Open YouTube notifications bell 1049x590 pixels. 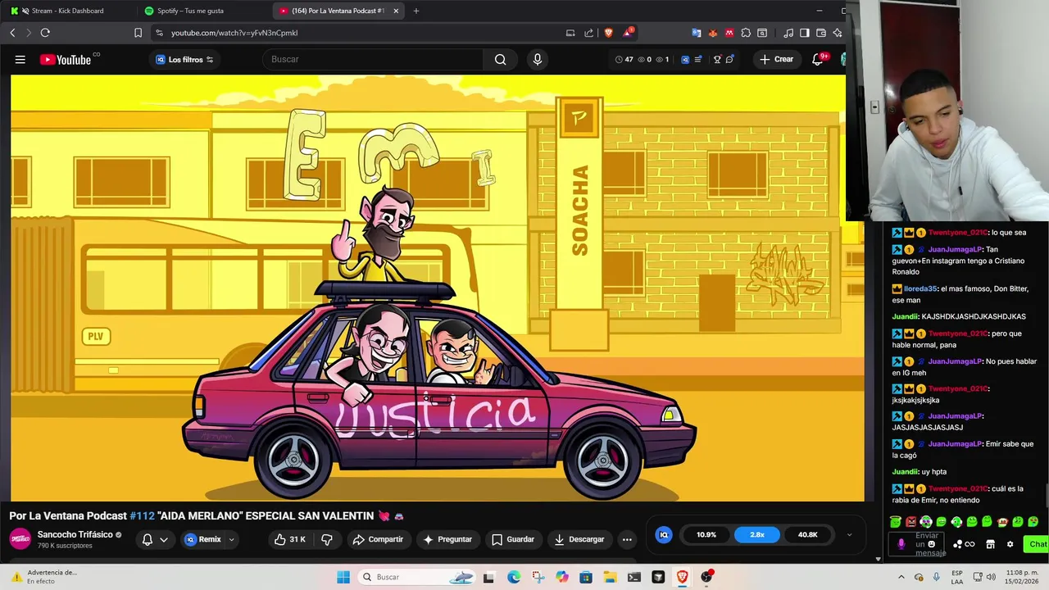click(818, 59)
